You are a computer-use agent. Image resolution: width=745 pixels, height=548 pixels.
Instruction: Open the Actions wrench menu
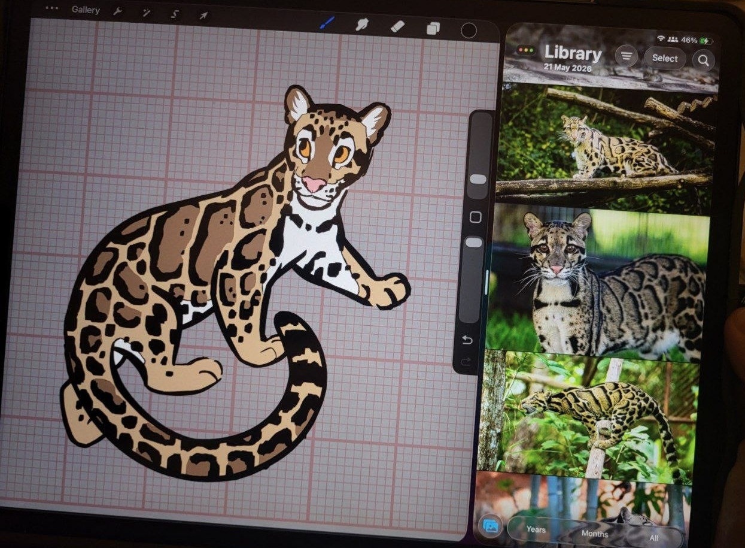tap(118, 12)
